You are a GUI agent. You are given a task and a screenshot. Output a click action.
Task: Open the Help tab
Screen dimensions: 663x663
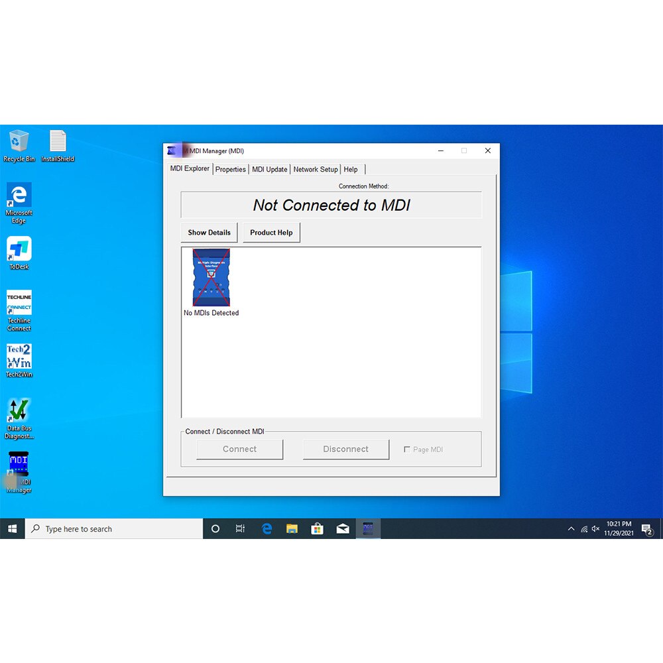click(x=351, y=170)
